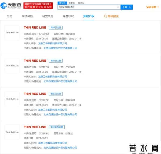Switch to the 知识产权 tab

pyautogui.click(x=89, y=16)
